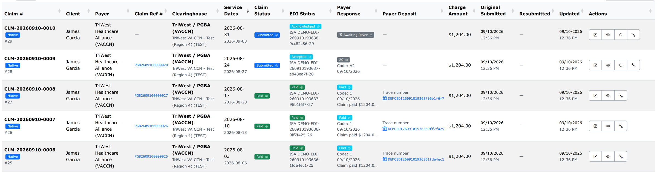Click Native badge under CLM-20260910-0010

pyautogui.click(x=13, y=35)
